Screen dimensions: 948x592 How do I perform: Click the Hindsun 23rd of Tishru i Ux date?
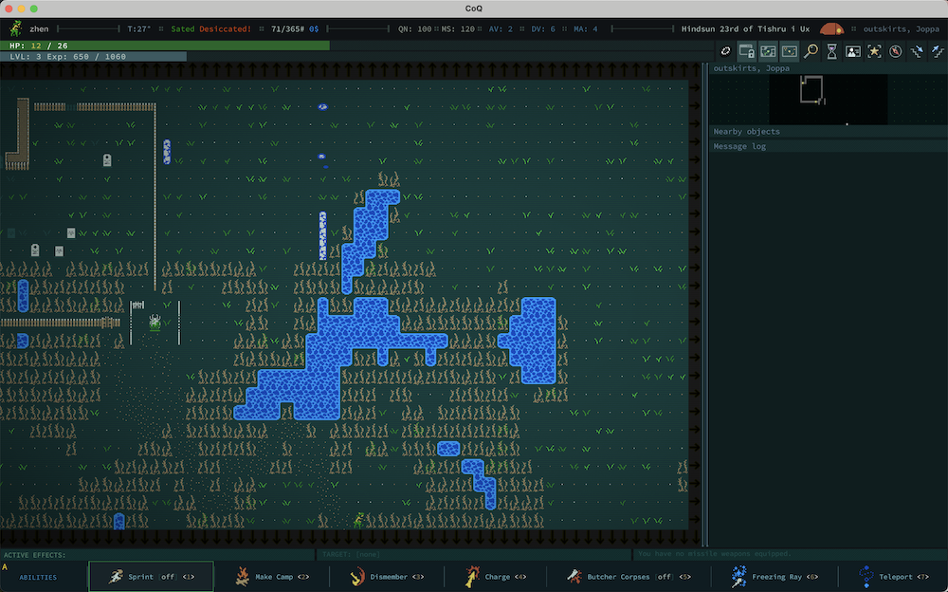point(745,28)
